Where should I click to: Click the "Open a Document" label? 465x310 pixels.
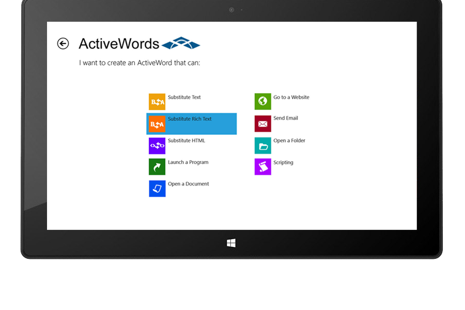[x=188, y=184]
